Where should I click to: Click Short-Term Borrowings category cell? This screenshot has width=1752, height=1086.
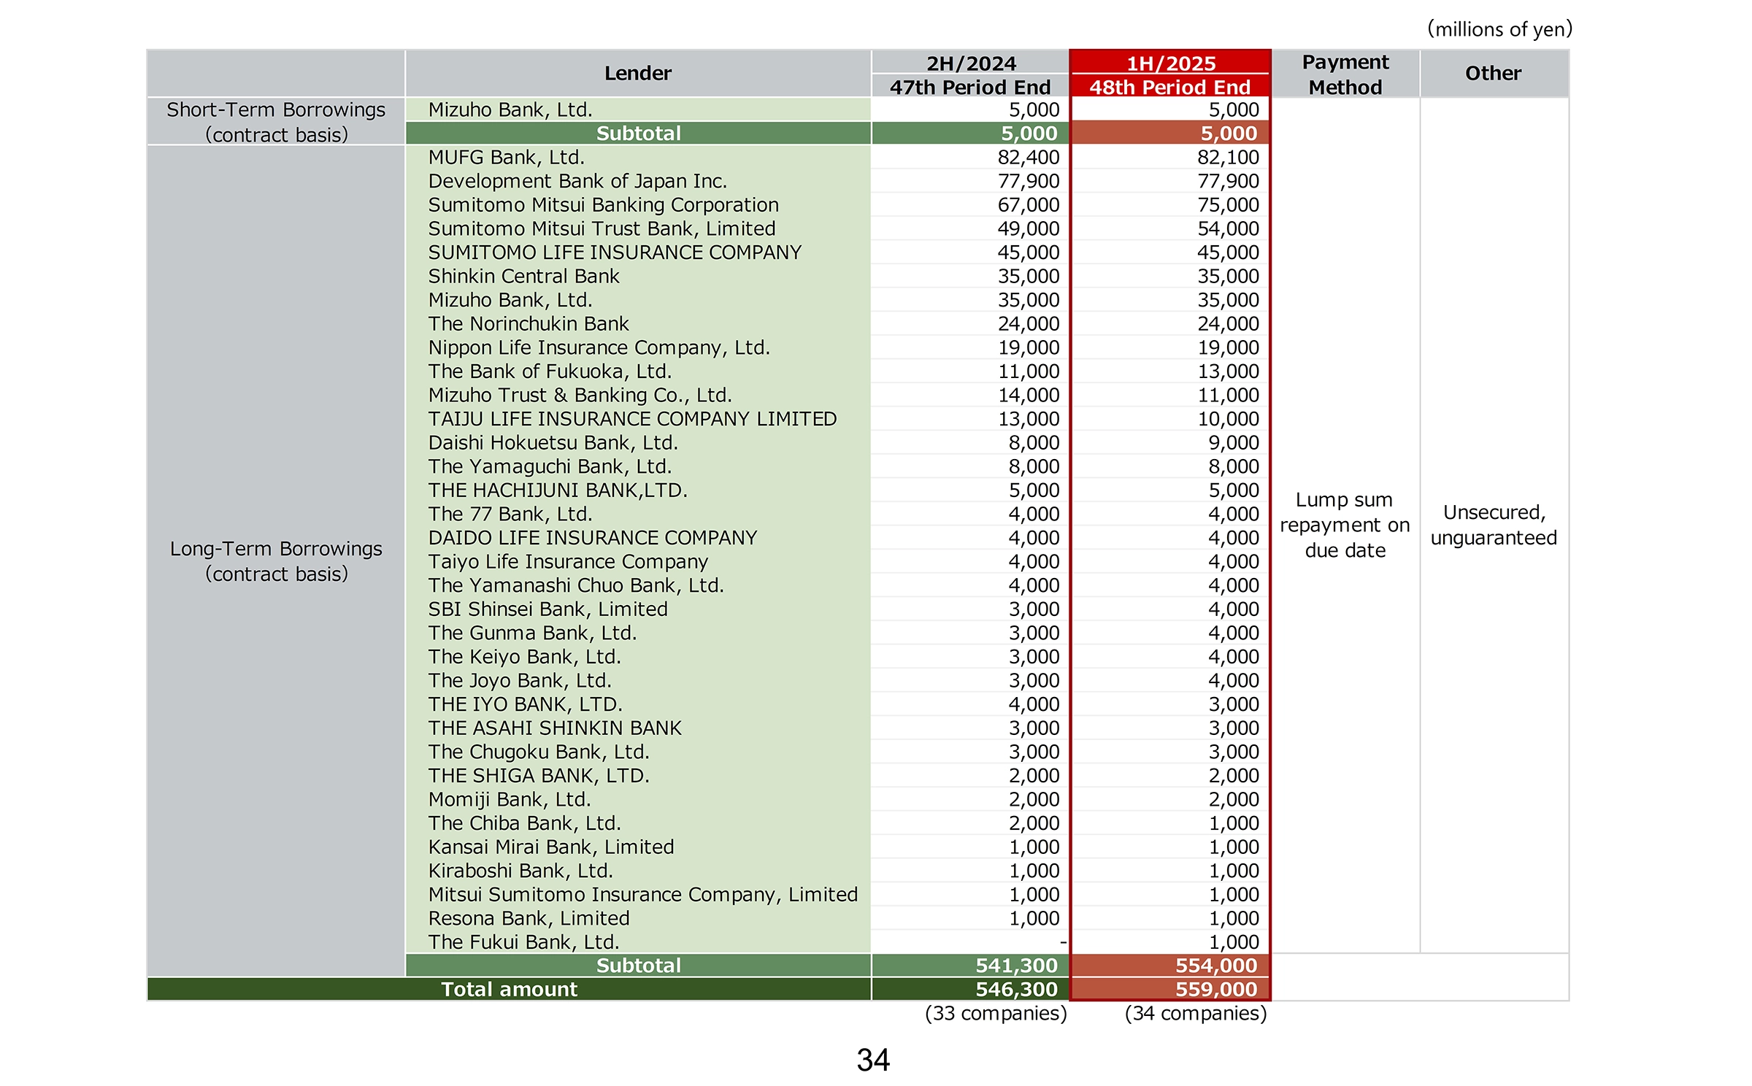(x=276, y=122)
